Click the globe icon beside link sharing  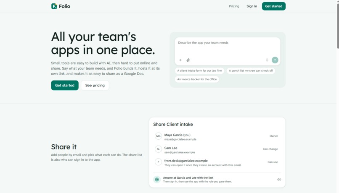tap(157, 180)
